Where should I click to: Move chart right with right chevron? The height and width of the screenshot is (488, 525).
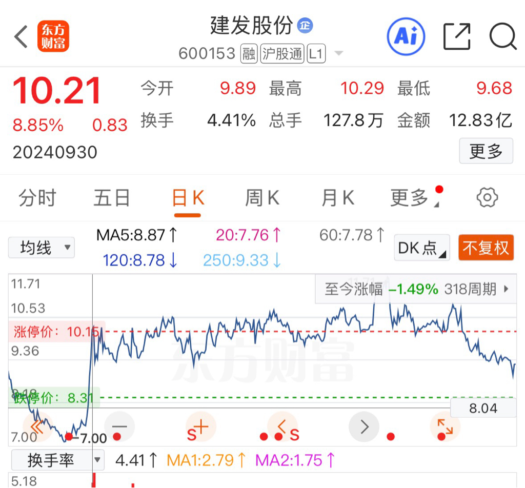click(364, 427)
